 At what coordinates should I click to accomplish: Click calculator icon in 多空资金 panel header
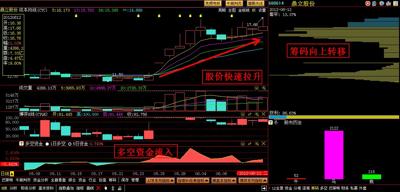tap(243, 143)
